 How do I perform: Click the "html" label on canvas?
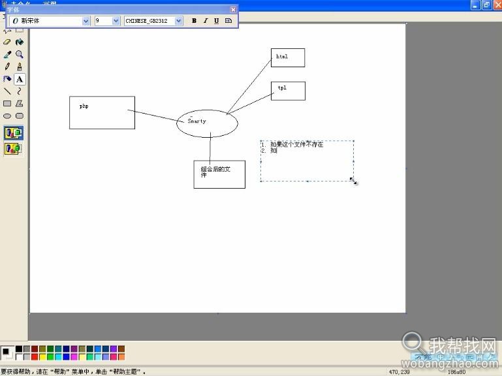tap(282, 56)
